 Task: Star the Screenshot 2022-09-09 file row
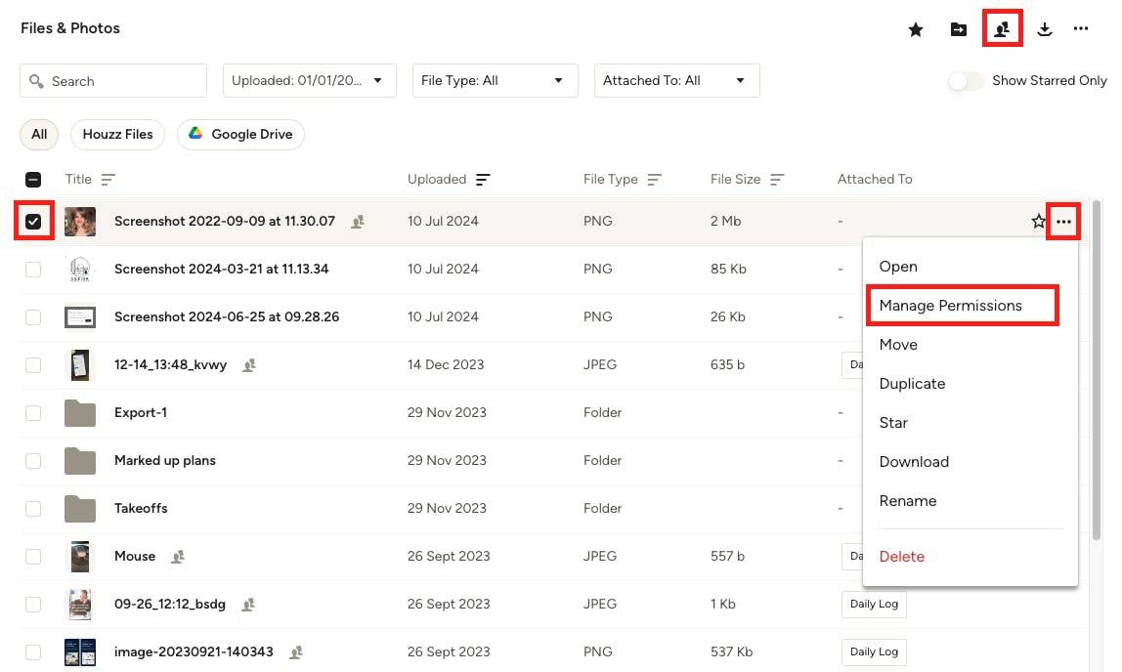(1038, 222)
